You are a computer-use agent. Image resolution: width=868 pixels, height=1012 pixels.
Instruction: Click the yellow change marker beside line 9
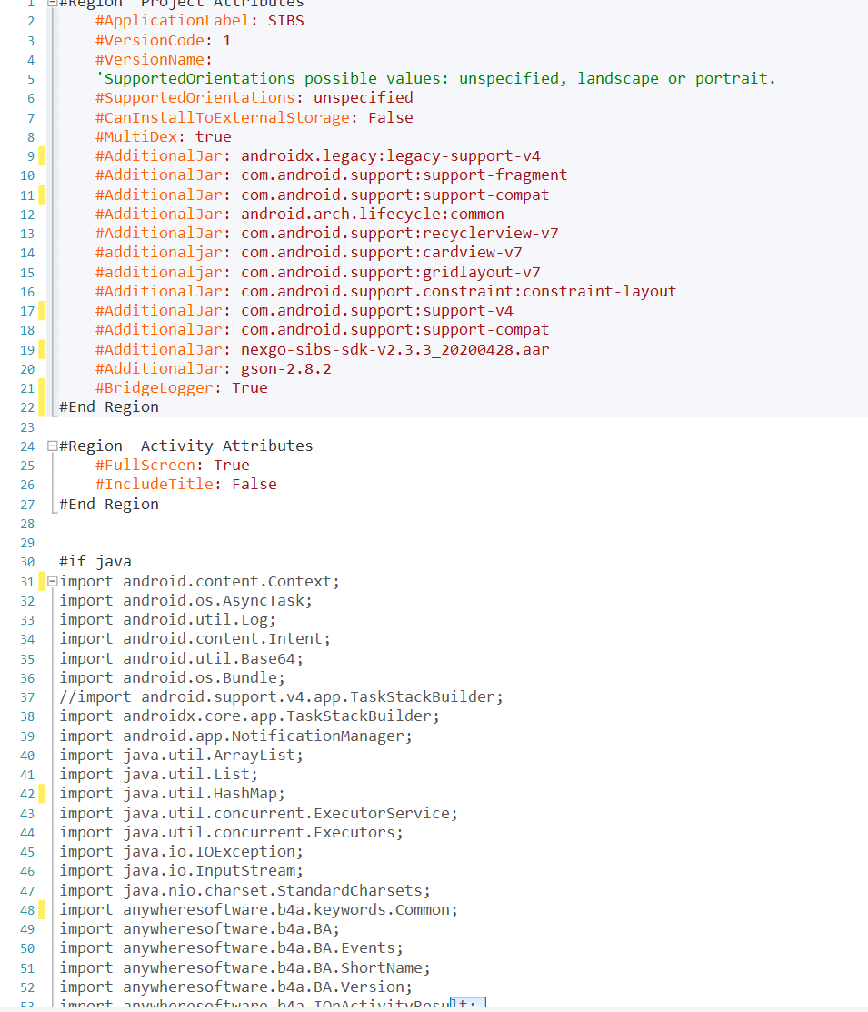[x=41, y=156]
